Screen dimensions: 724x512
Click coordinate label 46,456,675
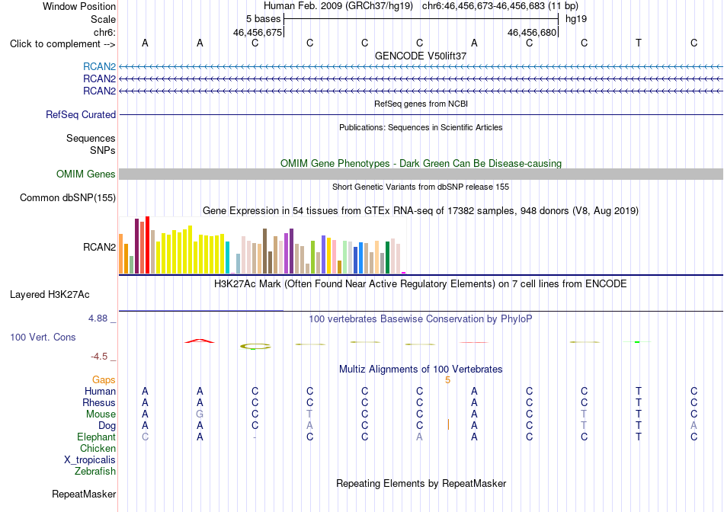(257, 32)
